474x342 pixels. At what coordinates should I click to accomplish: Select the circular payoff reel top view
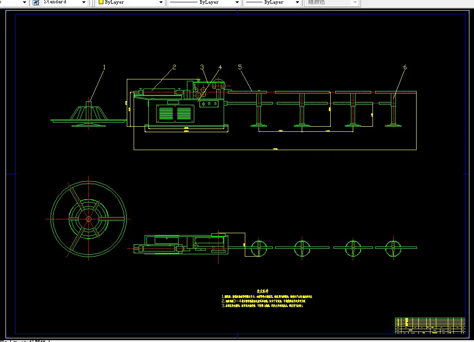(x=89, y=219)
